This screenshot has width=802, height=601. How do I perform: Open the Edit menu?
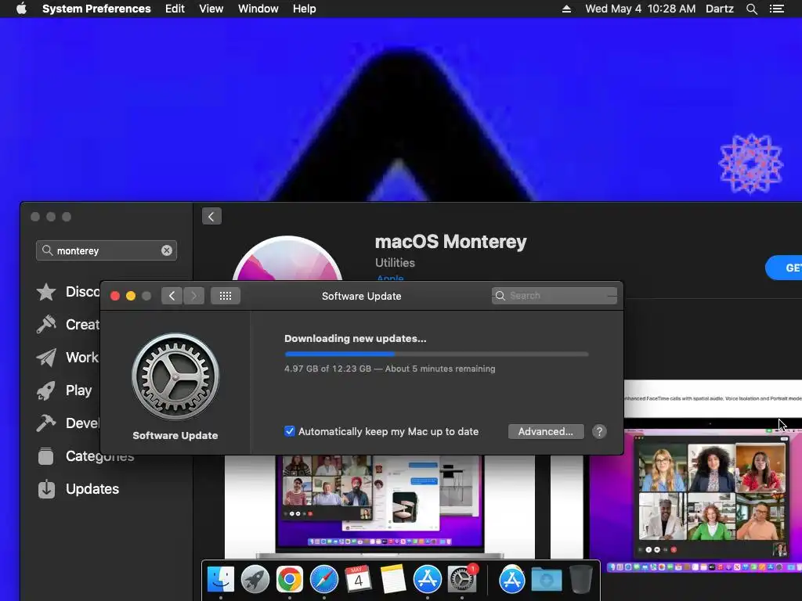[x=175, y=9]
